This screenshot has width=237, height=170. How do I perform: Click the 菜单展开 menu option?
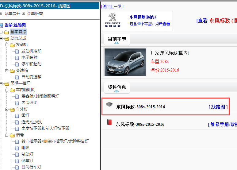click(12, 14)
